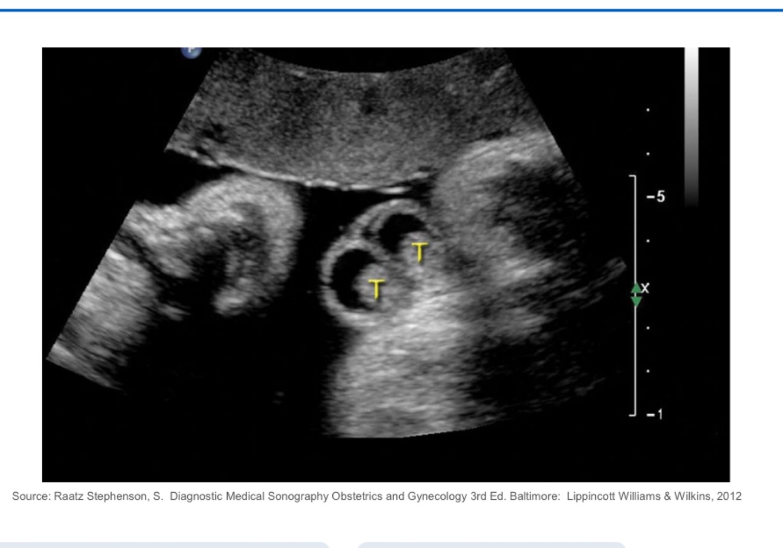This screenshot has width=783, height=548.
Task: Click the lower yellow T marker
Action: (x=376, y=289)
